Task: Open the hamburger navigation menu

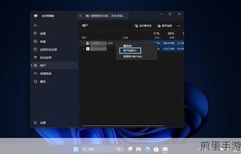Action: click(x=35, y=25)
